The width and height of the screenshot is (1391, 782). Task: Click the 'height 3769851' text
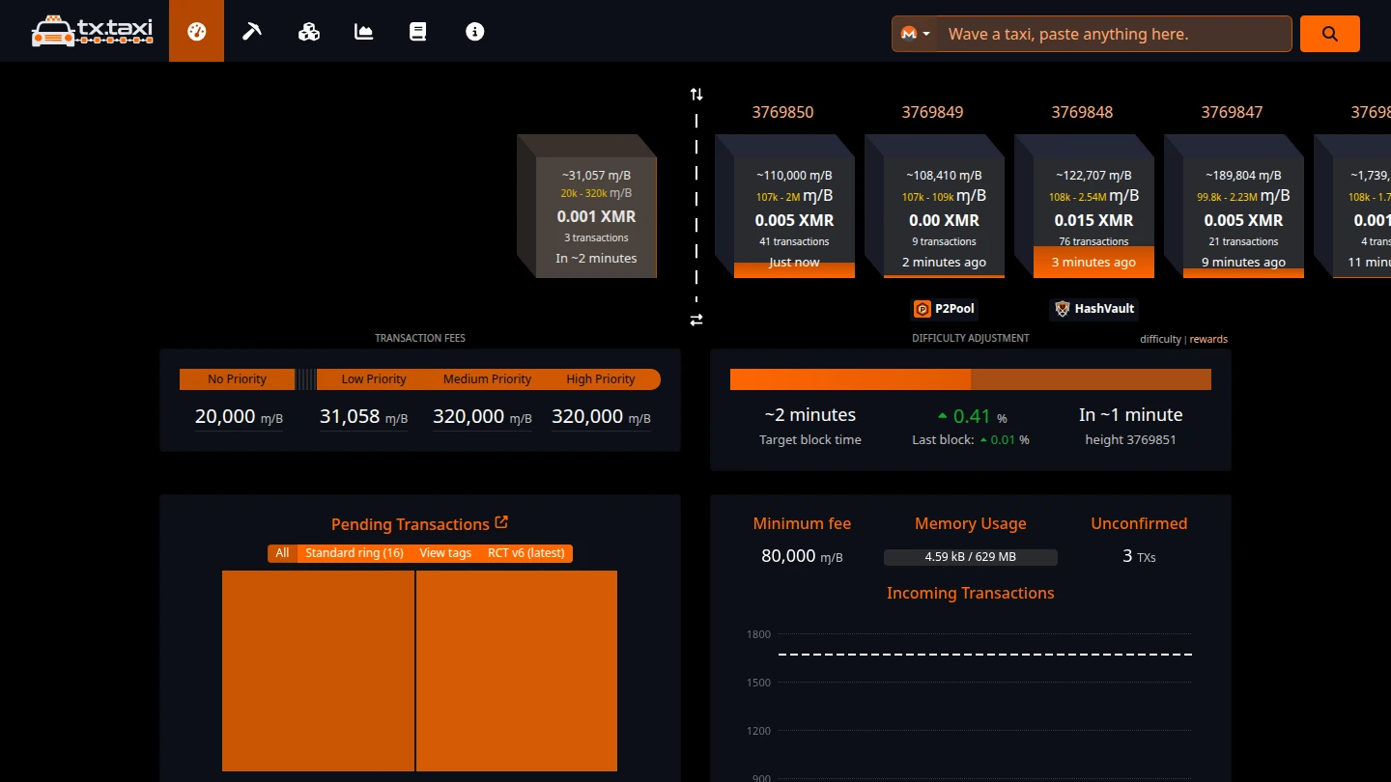tap(1130, 439)
